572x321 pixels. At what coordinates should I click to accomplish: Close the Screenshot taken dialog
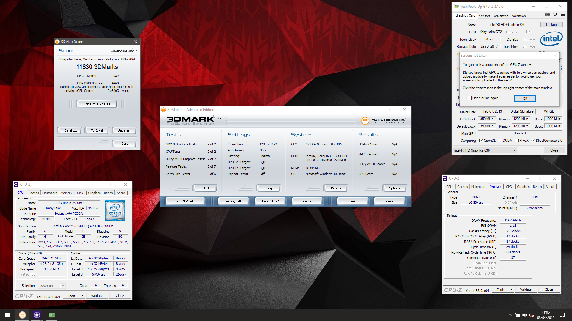coord(555,56)
